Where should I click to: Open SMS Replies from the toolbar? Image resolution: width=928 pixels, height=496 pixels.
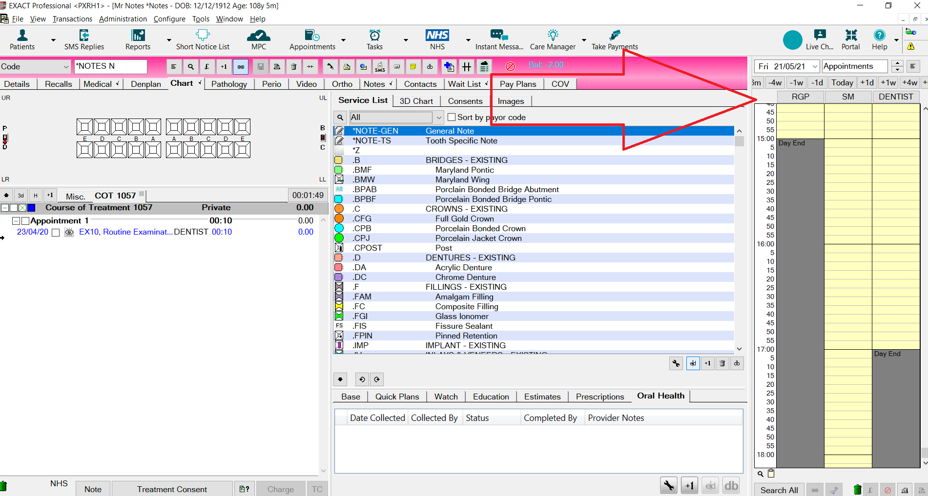tap(84, 40)
